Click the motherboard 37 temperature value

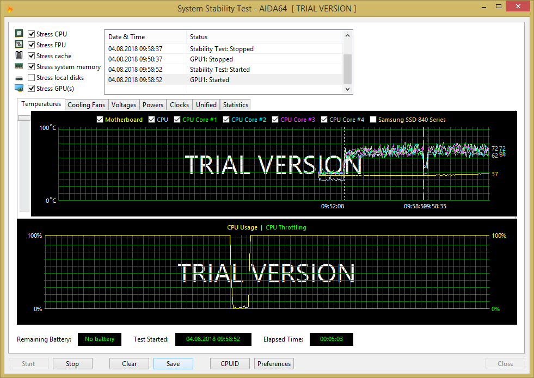coord(495,174)
